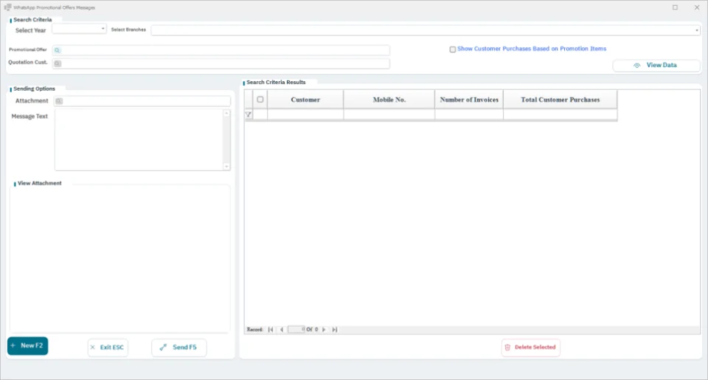Close the WhatsApp Promotional Offers window
Screen dimensions: 708x380
tap(697, 7)
